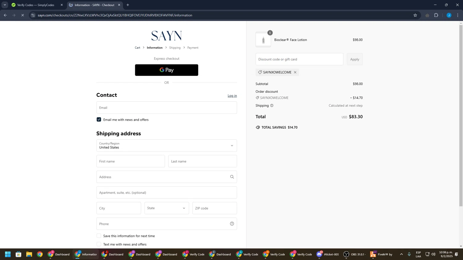Click the Information breadcrumb step
Image resolution: width=463 pixels, height=260 pixels.
(155, 48)
